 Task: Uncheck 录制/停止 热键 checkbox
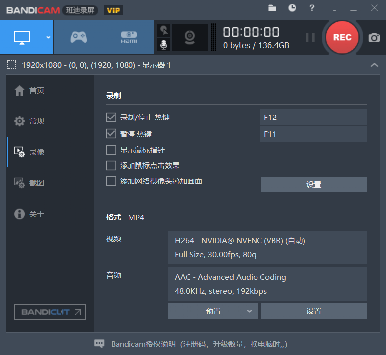tap(111, 118)
